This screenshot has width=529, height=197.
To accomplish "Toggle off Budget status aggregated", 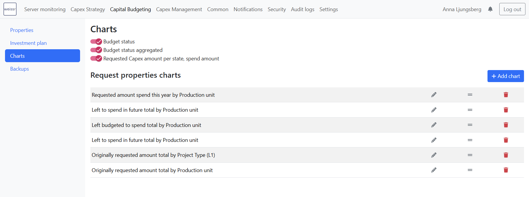I will tap(96, 50).
